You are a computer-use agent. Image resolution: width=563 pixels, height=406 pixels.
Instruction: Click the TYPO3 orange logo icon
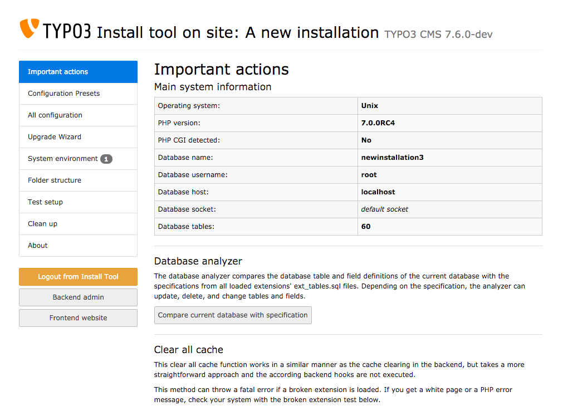coord(29,28)
